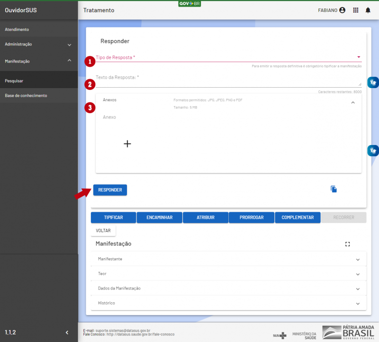
Task: Click the FABIANO user account icon
Action: point(342,10)
